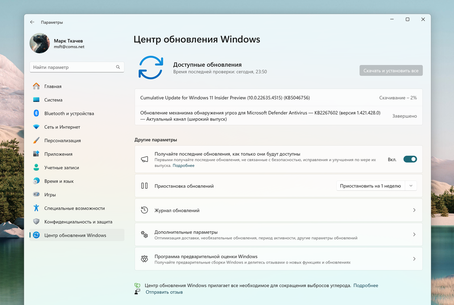Click the search magnifier icon
Screen dimensions: 454x305
118,67
